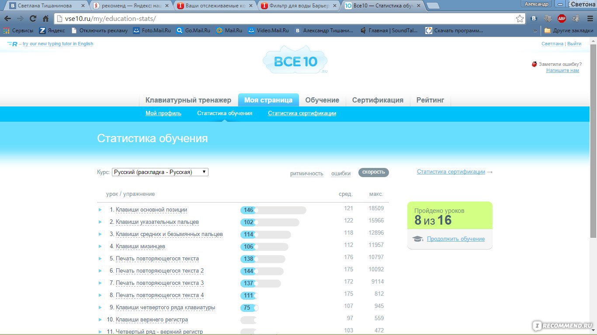
Task: Open VK extension icon in toolbar
Action: [534, 19]
